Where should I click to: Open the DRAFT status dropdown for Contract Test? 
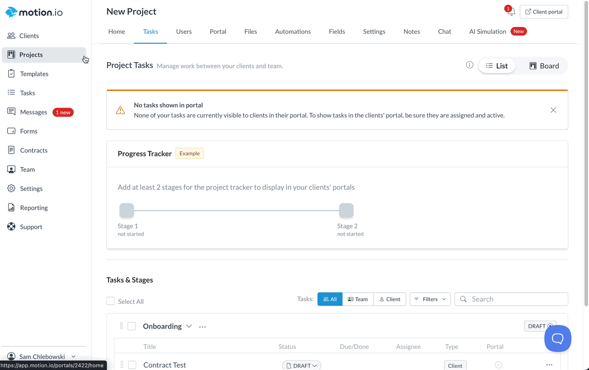tap(302, 365)
